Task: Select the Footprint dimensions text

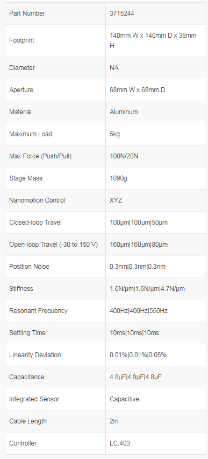Action: point(153,41)
